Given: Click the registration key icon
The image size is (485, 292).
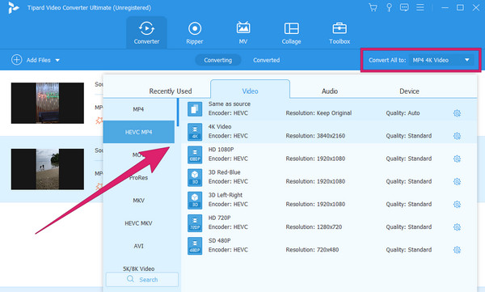Looking at the screenshot, I should [x=389, y=7].
